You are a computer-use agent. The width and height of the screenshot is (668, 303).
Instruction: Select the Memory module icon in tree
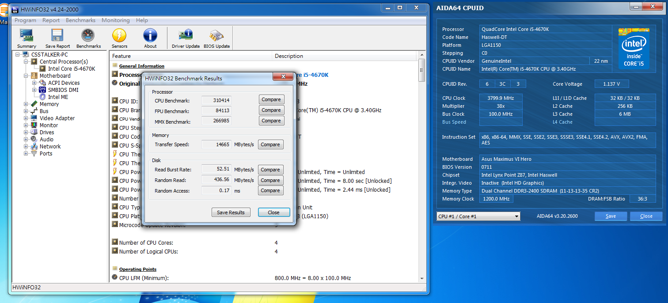(x=34, y=104)
